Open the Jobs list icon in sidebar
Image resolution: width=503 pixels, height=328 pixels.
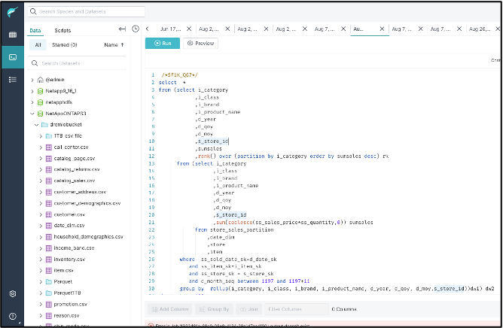coord(12,79)
